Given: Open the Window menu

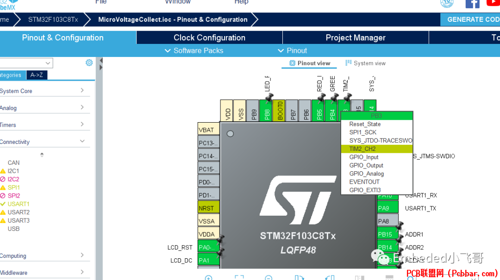Looking at the screenshot, I should click(x=178, y=2).
